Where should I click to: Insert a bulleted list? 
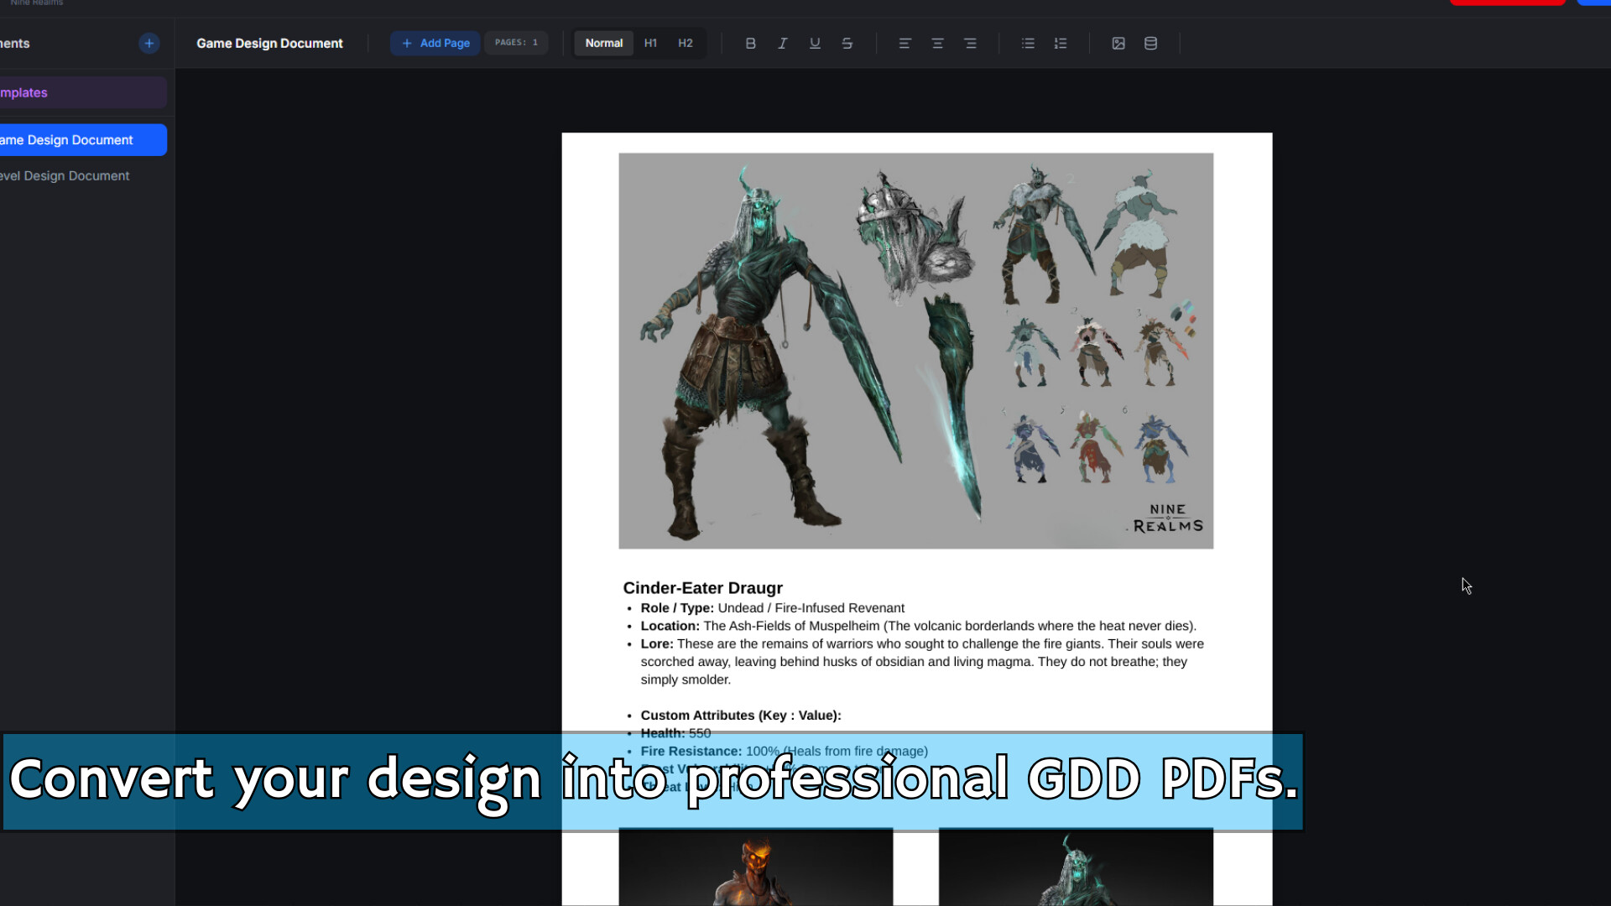[1028, 43]
